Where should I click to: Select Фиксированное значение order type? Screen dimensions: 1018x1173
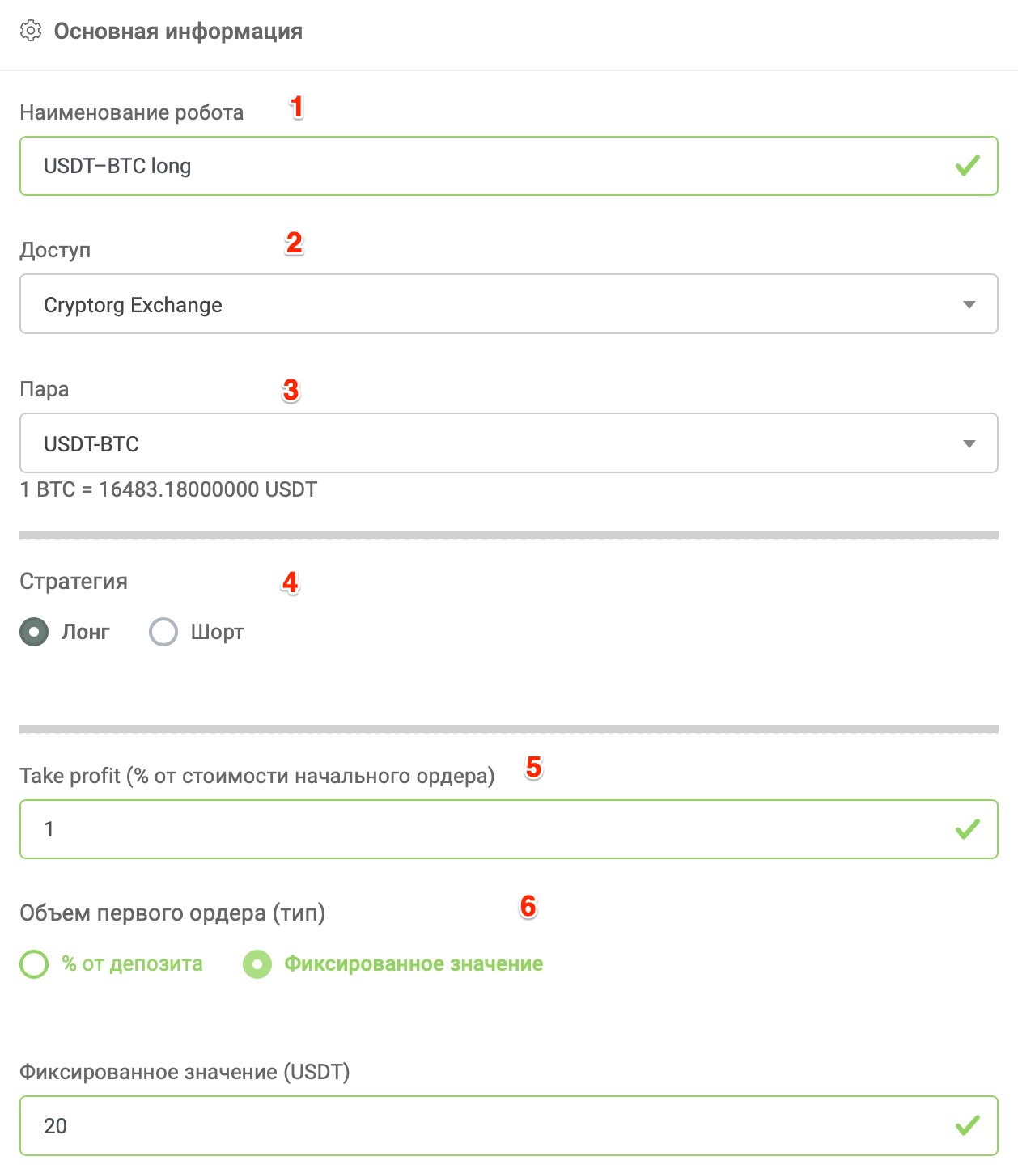257,963
